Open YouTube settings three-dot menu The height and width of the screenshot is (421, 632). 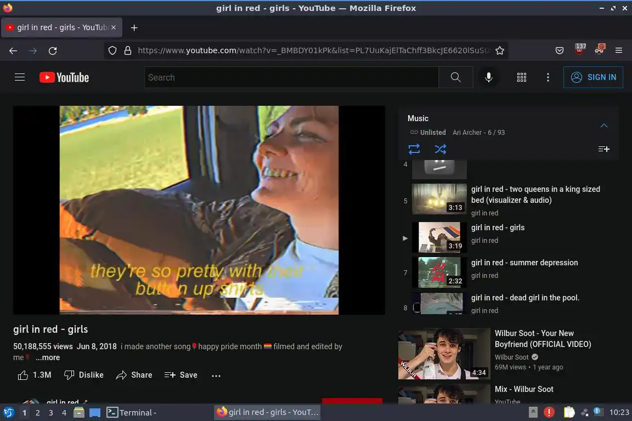point(548,77)
